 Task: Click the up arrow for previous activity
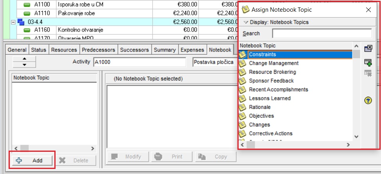pyautogui.click(x=24, y=59)
